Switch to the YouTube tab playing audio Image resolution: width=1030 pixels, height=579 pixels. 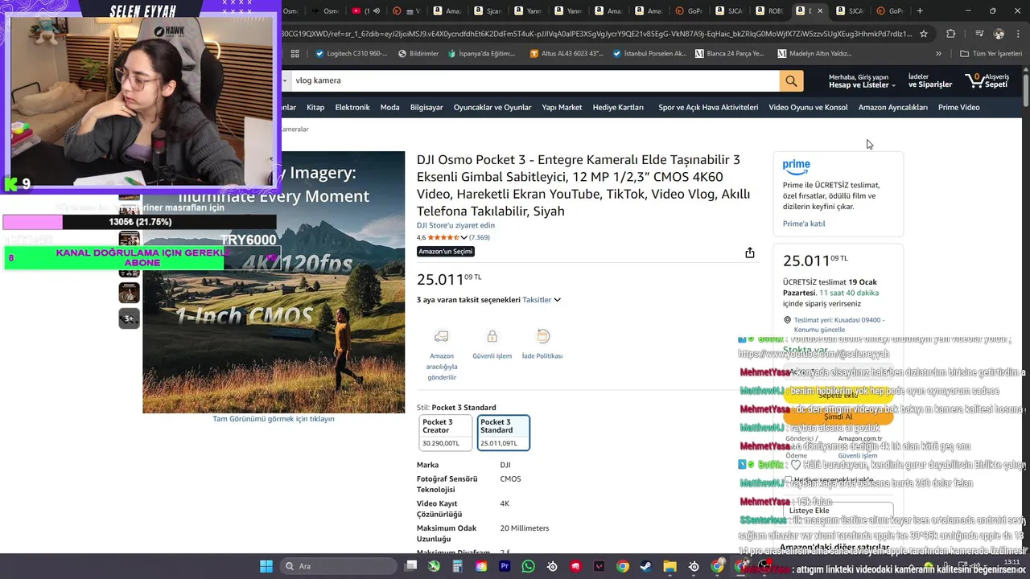tap(365, 10)
